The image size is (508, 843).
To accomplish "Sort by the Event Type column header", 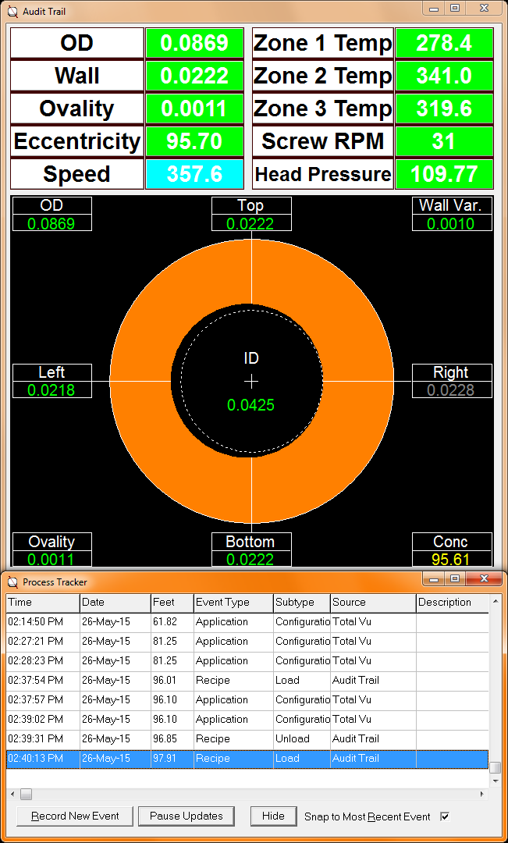I will pos(232,603).
